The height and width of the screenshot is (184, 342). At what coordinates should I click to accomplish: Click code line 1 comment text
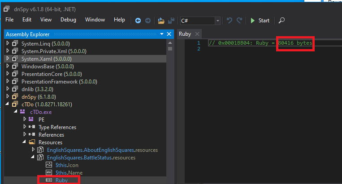(260, 43)
